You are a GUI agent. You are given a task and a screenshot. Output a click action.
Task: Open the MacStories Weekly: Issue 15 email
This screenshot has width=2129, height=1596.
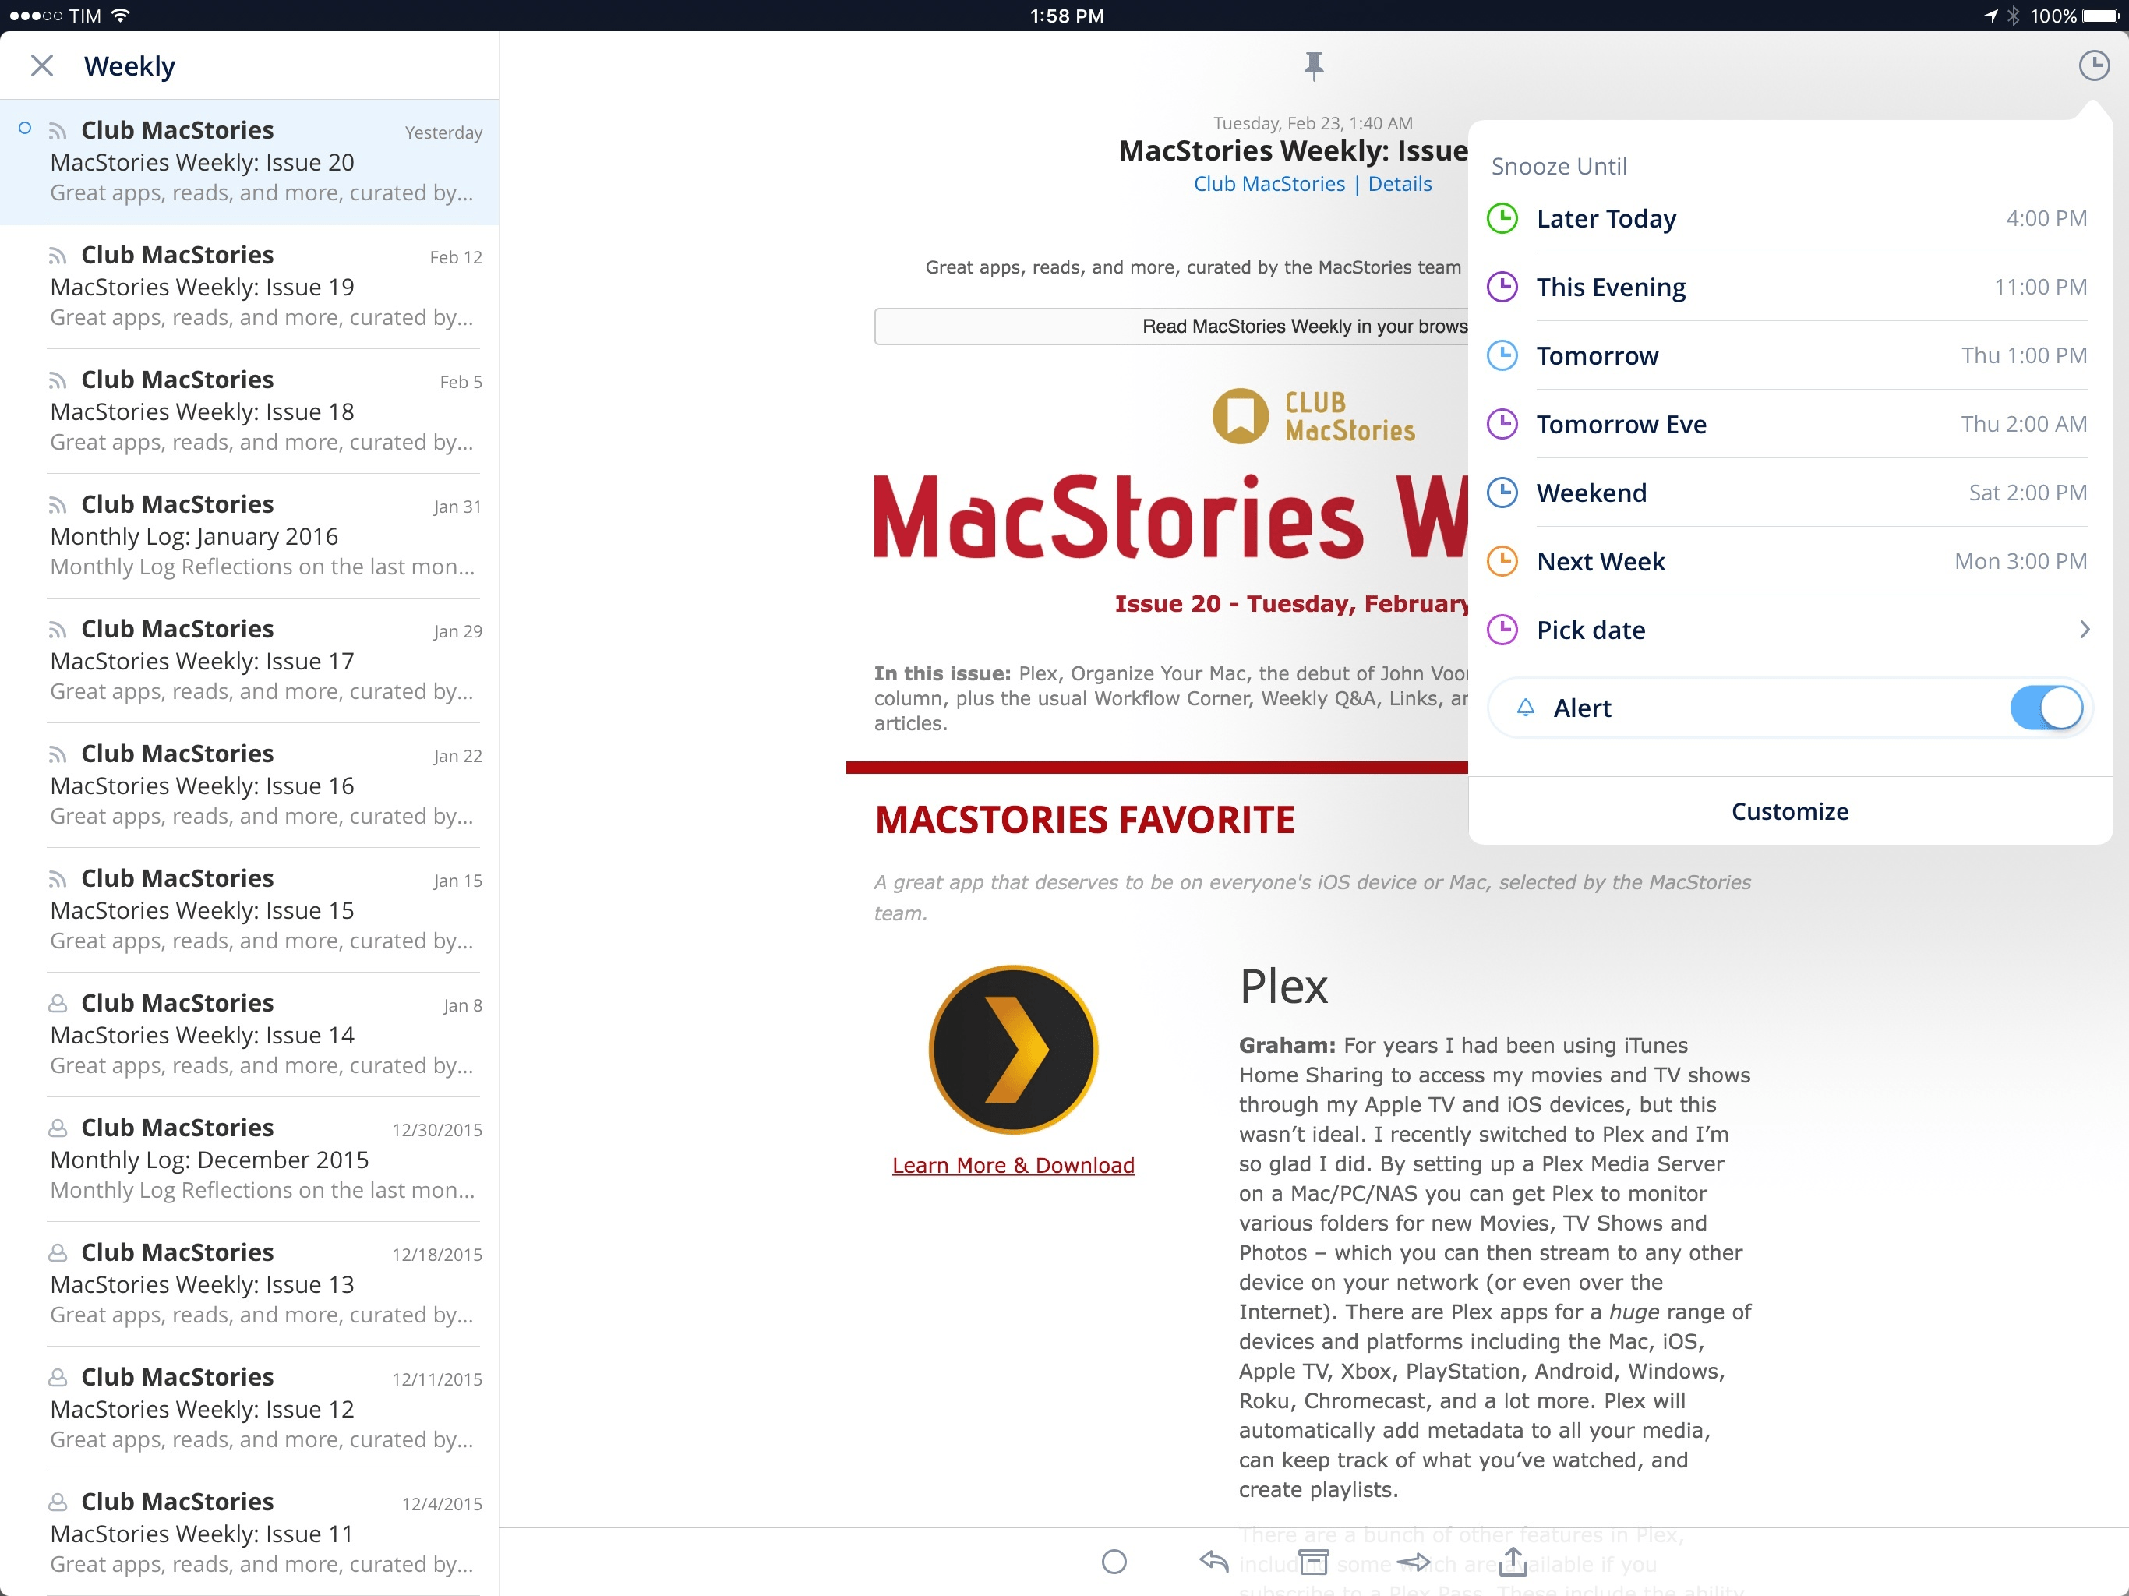coord(249,909)
